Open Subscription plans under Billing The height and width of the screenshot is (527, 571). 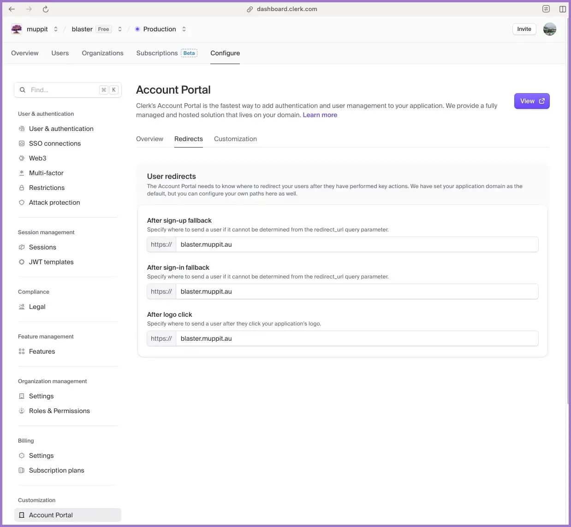pos(56,470)
